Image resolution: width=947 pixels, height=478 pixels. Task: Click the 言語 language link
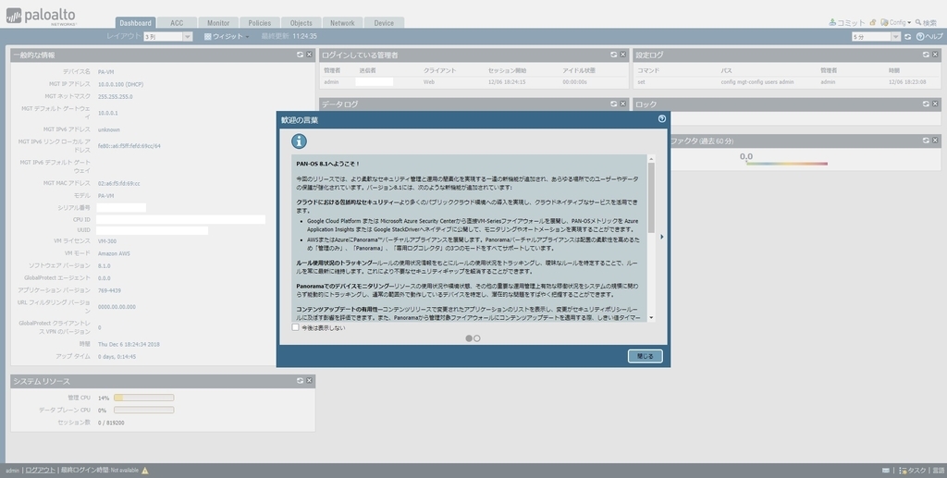[938, 471]
